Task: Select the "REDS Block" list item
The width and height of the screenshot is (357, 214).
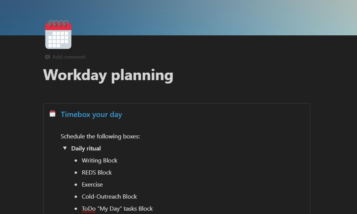Action: click(x=97, y=172)
